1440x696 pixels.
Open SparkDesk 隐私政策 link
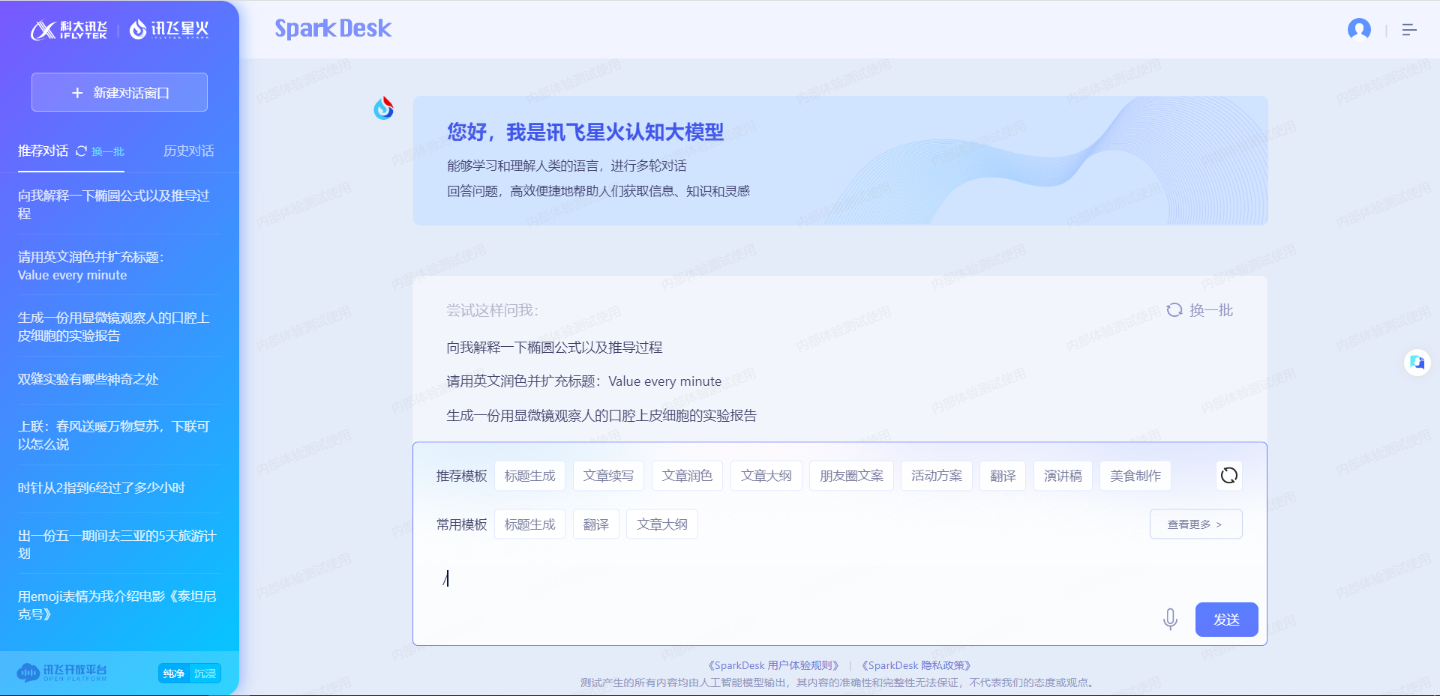[916, 665]
